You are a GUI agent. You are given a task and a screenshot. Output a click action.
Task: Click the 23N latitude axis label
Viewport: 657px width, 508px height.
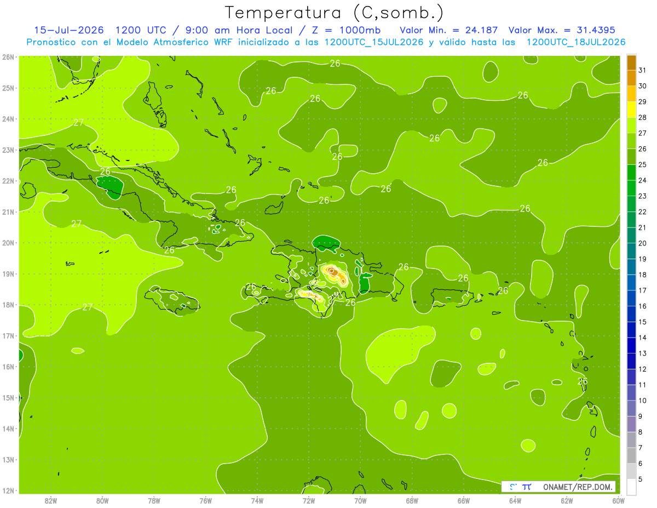point(8,150)
